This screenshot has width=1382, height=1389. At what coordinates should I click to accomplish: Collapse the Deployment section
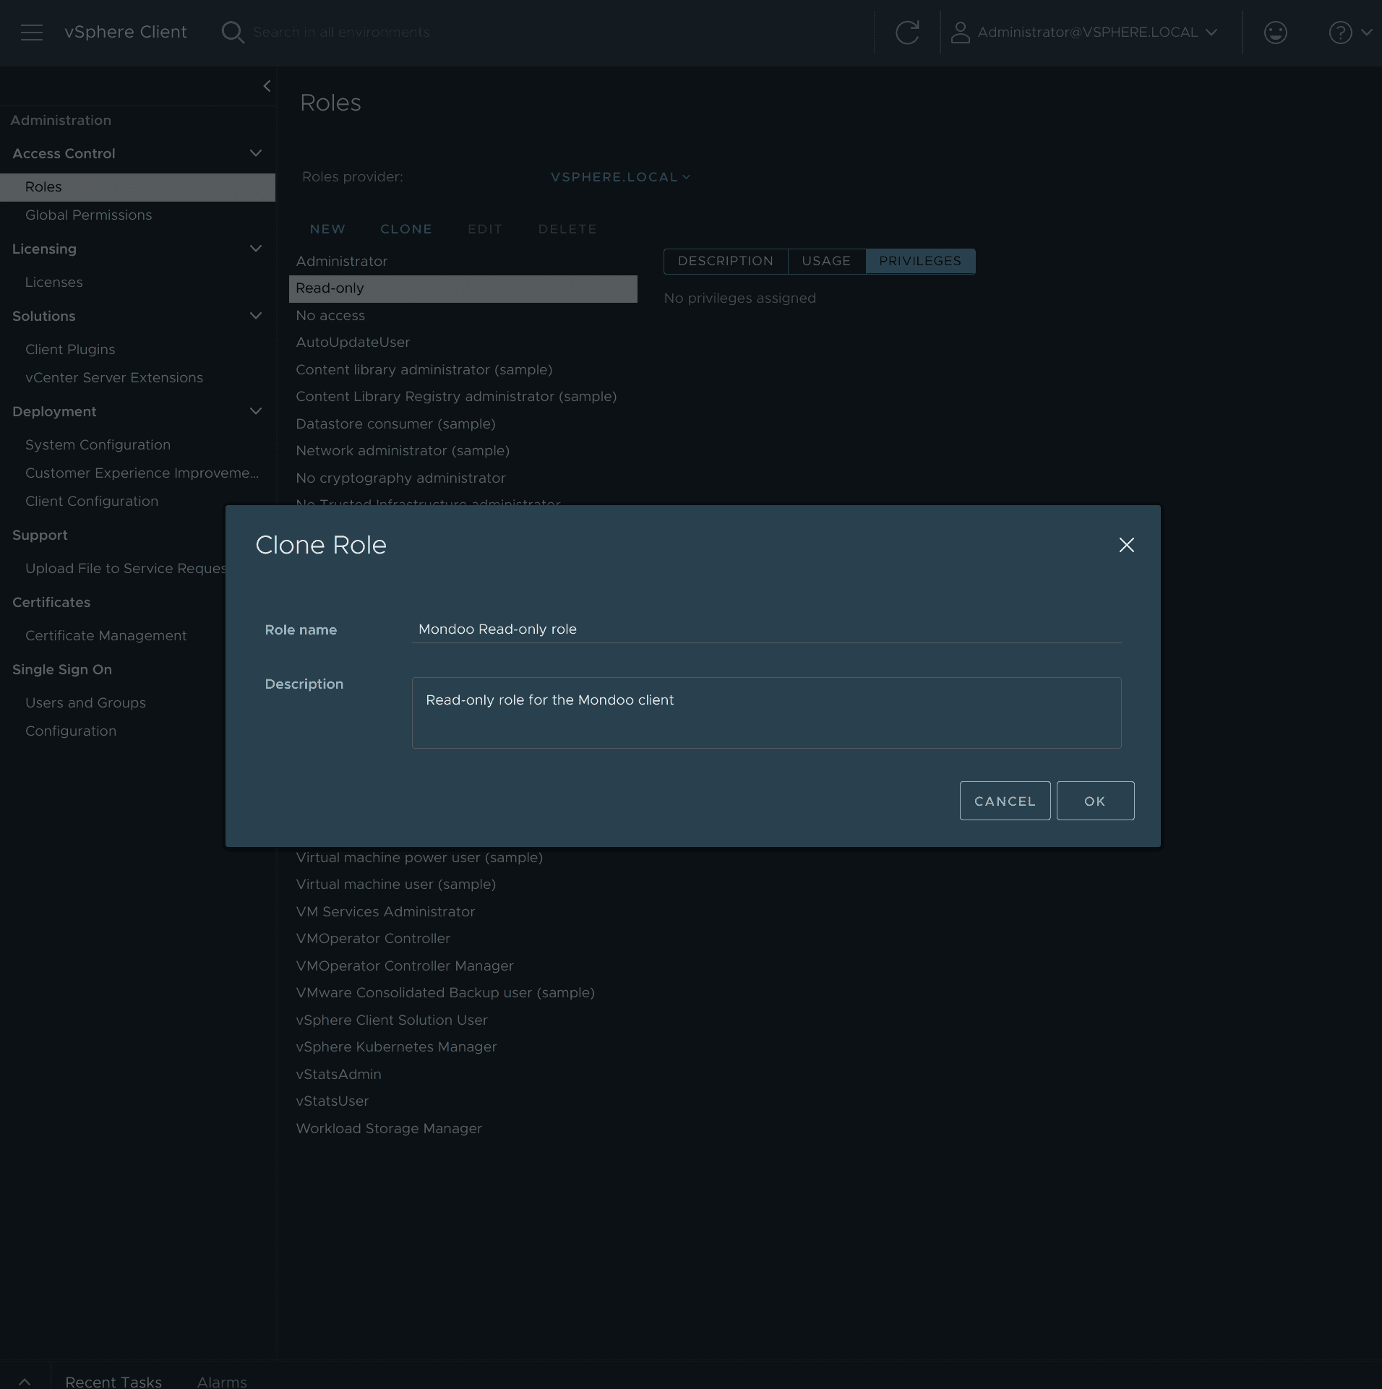tap(255, 411)
